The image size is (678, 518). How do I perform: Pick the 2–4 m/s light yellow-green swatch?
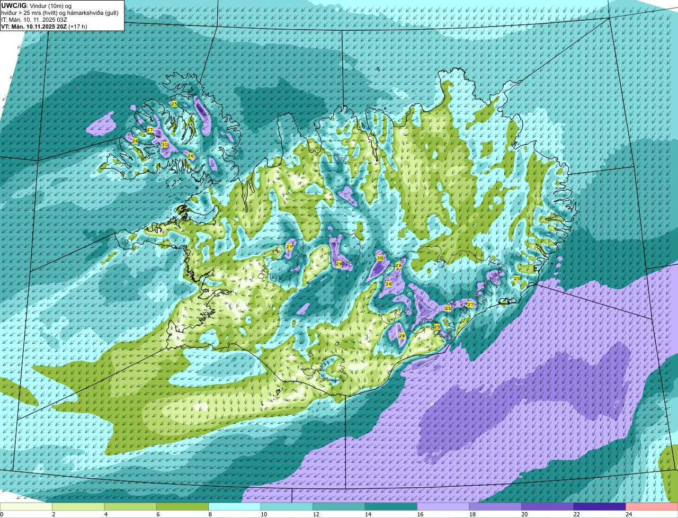pyautogui.click(x=78, y=506)
